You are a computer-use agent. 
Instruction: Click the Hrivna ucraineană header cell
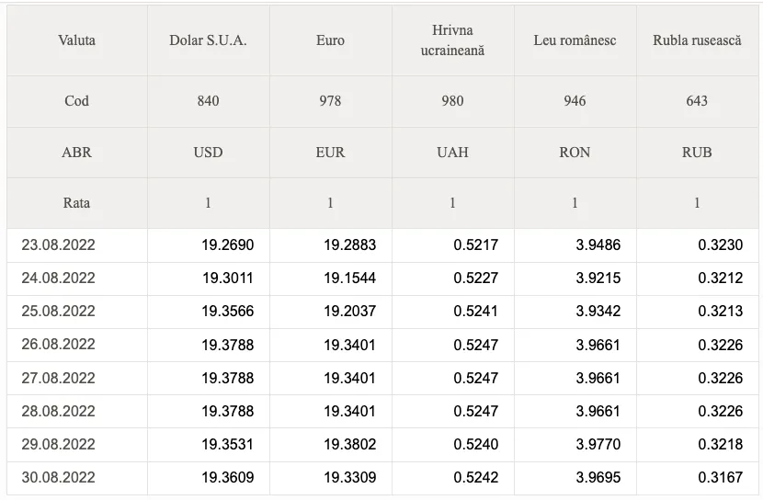452,40
